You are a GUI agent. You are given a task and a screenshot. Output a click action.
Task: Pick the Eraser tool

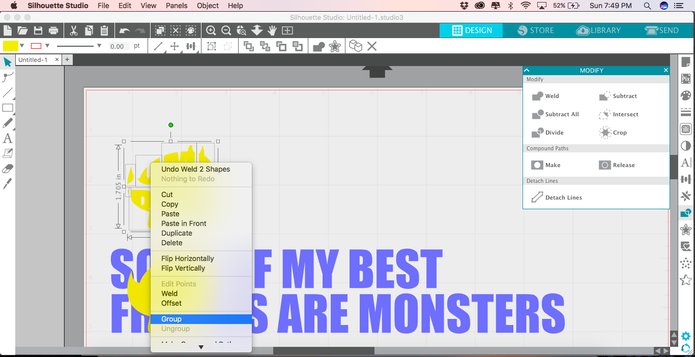tap(8, 169)
